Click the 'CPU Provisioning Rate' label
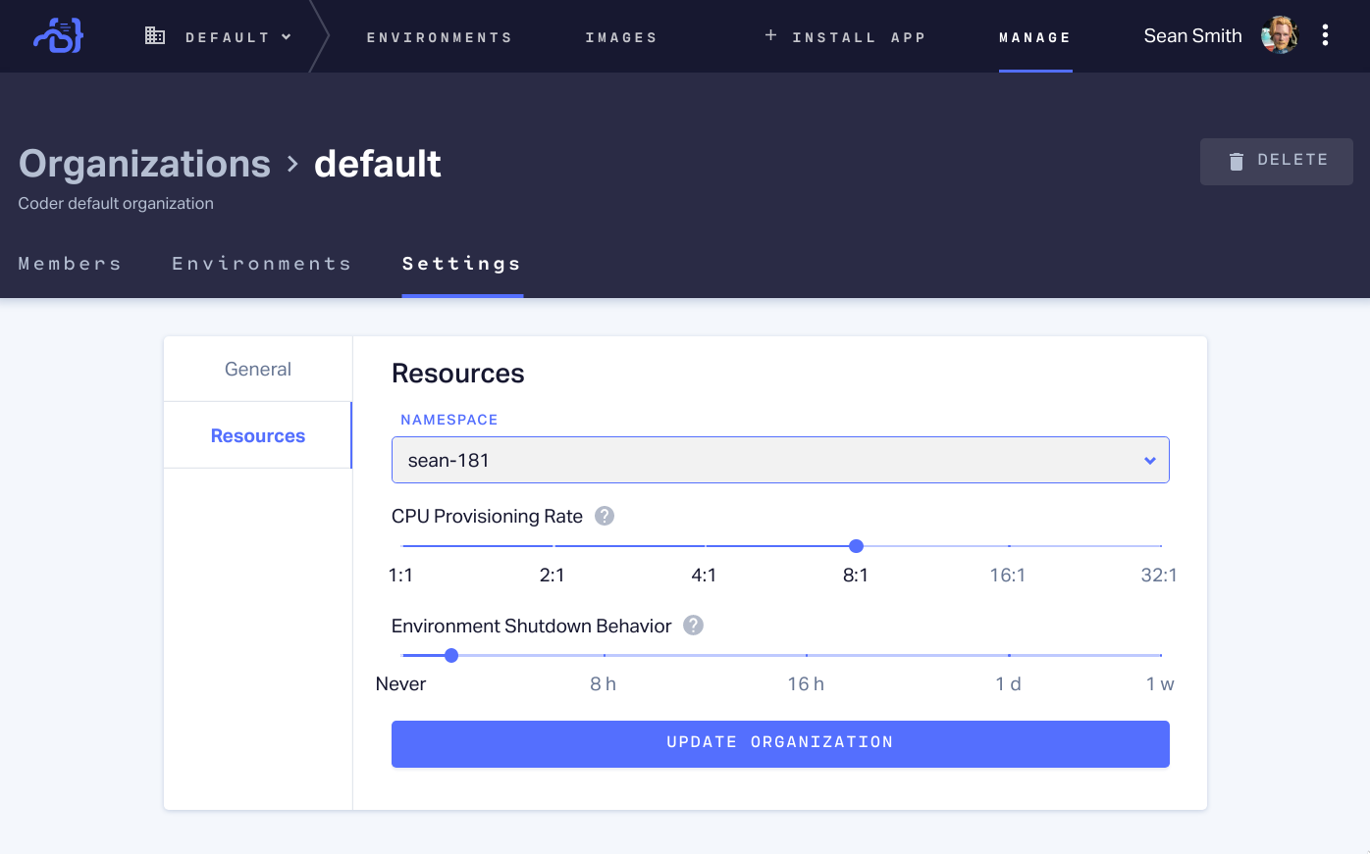Viewport: 1370px width, 854px height. (487, 517)
